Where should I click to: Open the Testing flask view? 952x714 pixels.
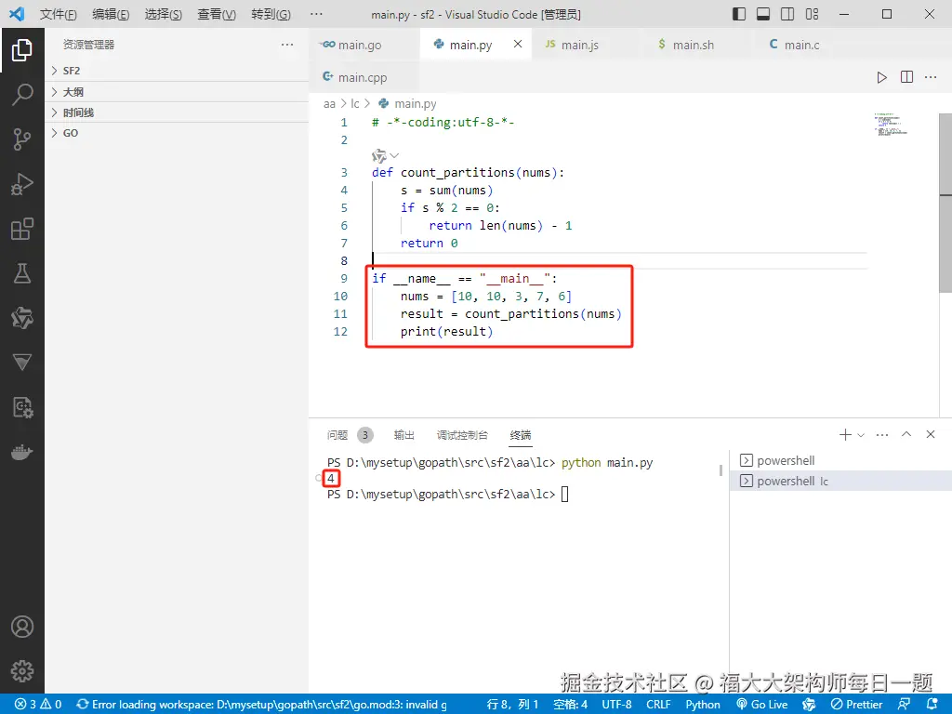(22, 273)
